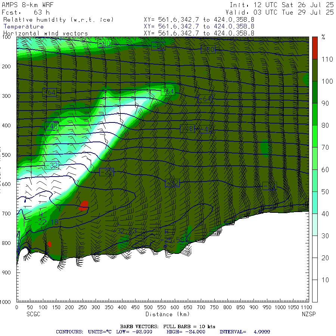Click the '400' pressure axis label
The width and height of the screenshot is (336, 336).
coord(6,125)
